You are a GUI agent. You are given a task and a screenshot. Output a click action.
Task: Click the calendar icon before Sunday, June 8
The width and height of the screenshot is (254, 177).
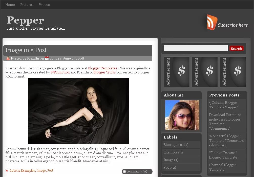pyautogui.click(x=47, y=58)
